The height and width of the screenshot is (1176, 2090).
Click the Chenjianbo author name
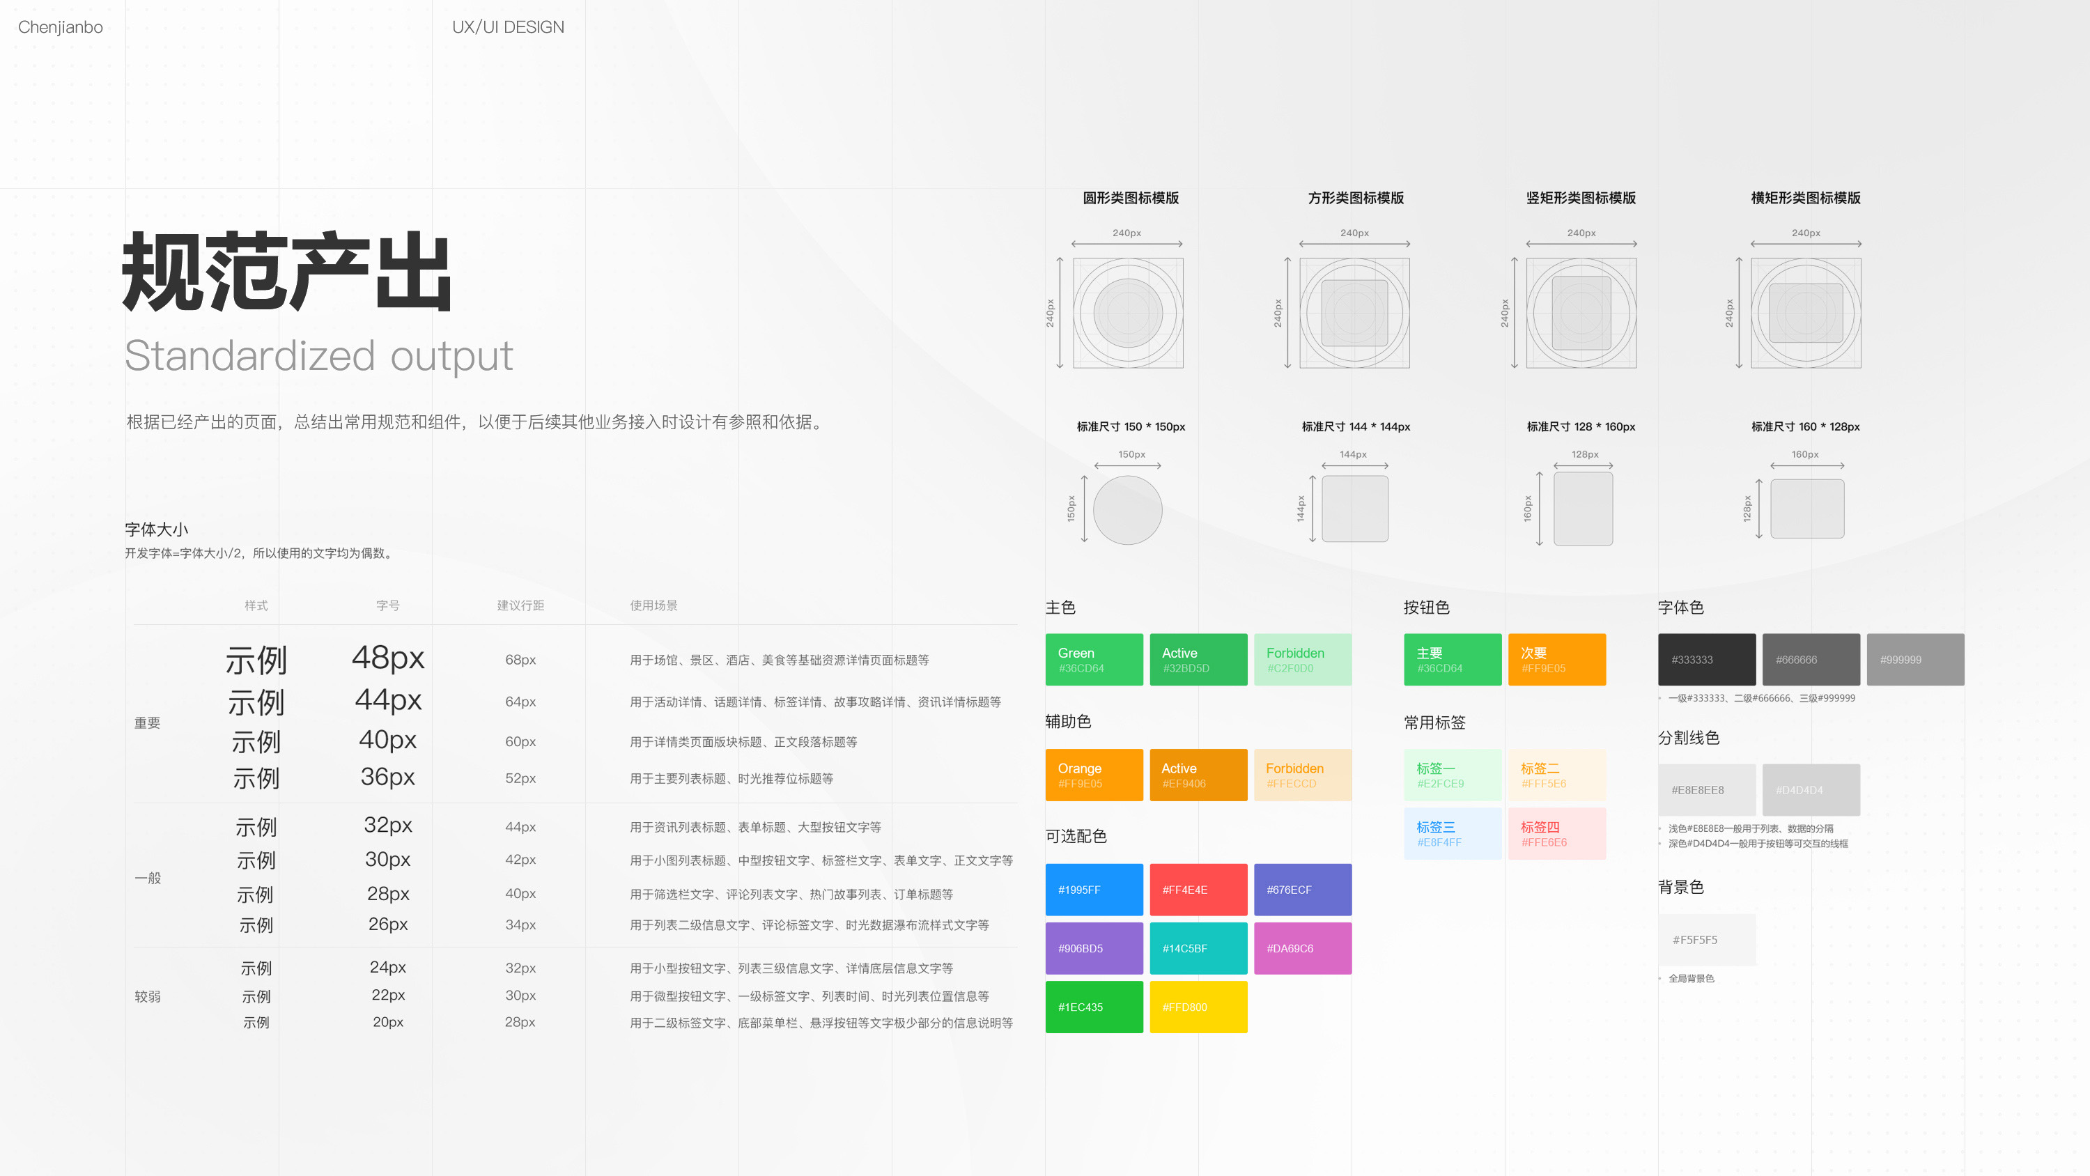click(60, 26)
